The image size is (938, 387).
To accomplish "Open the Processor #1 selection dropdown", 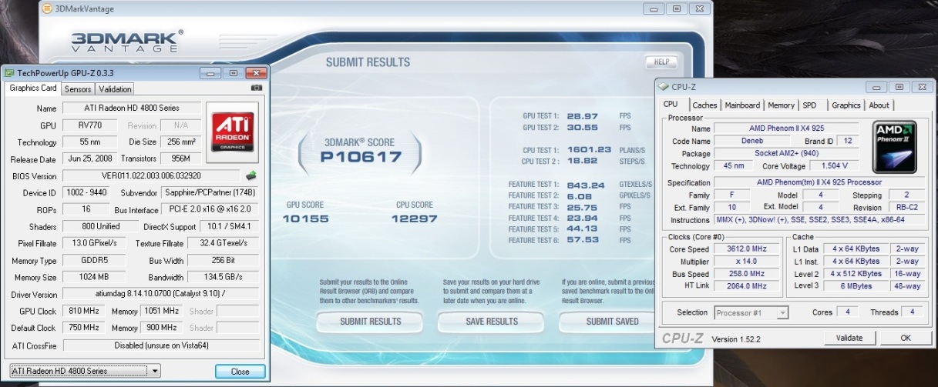I will (751, 313).
